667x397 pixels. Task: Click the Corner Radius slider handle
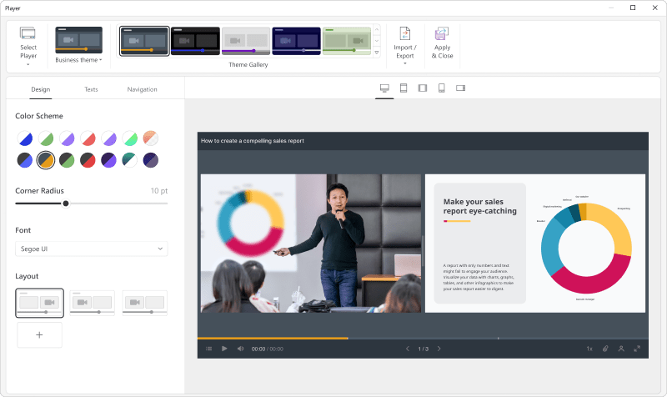click(x=66, y=203)
